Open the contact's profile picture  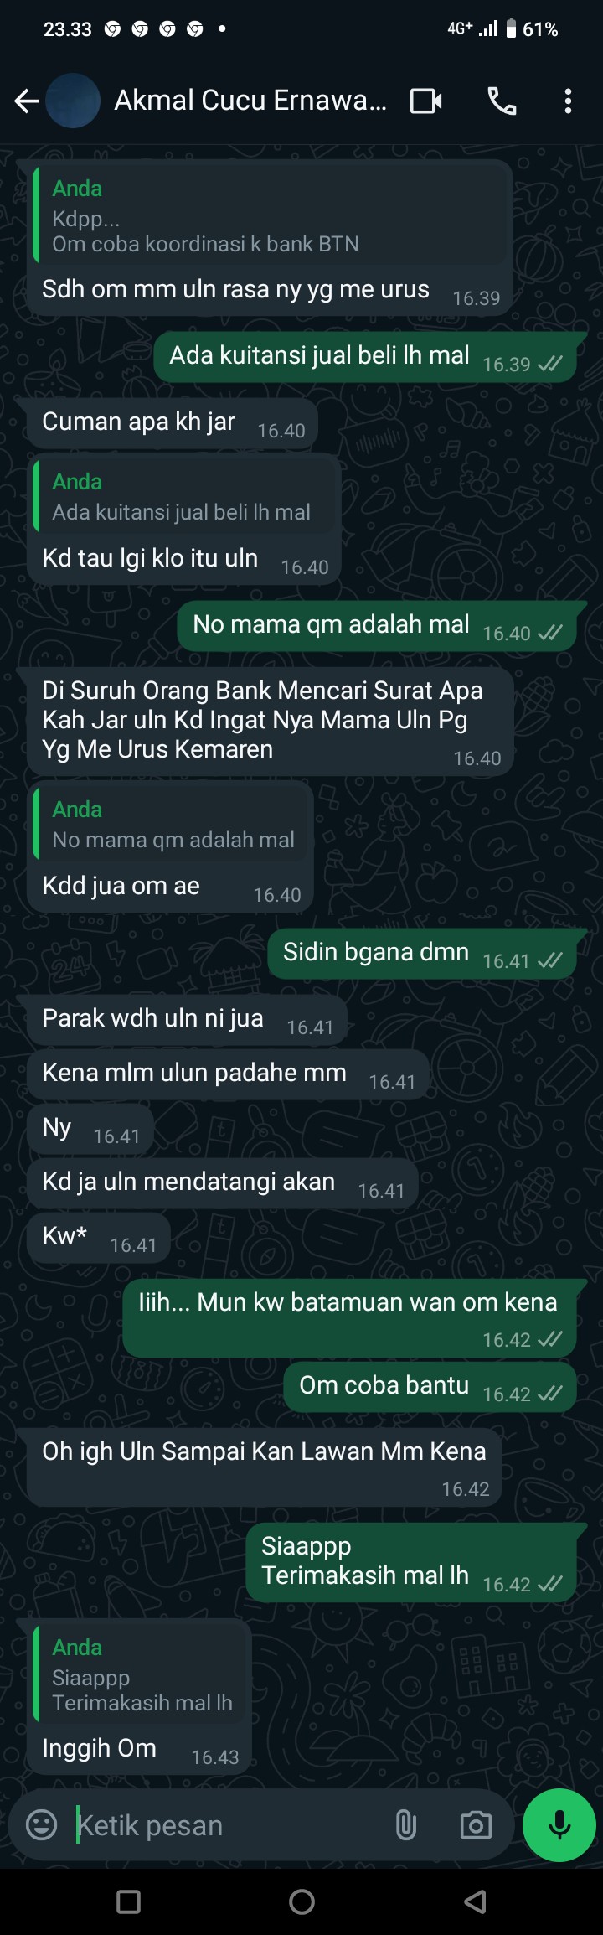(73, 101)
